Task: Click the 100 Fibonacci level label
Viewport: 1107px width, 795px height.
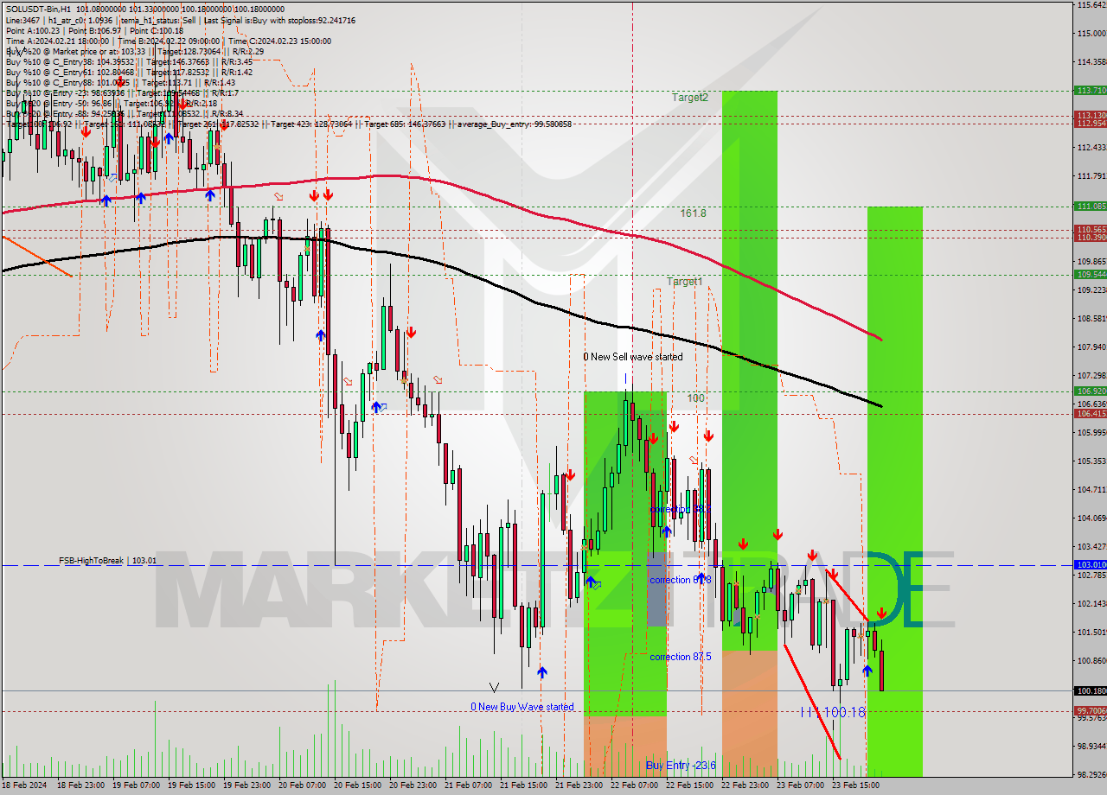Action: point(696,397)
